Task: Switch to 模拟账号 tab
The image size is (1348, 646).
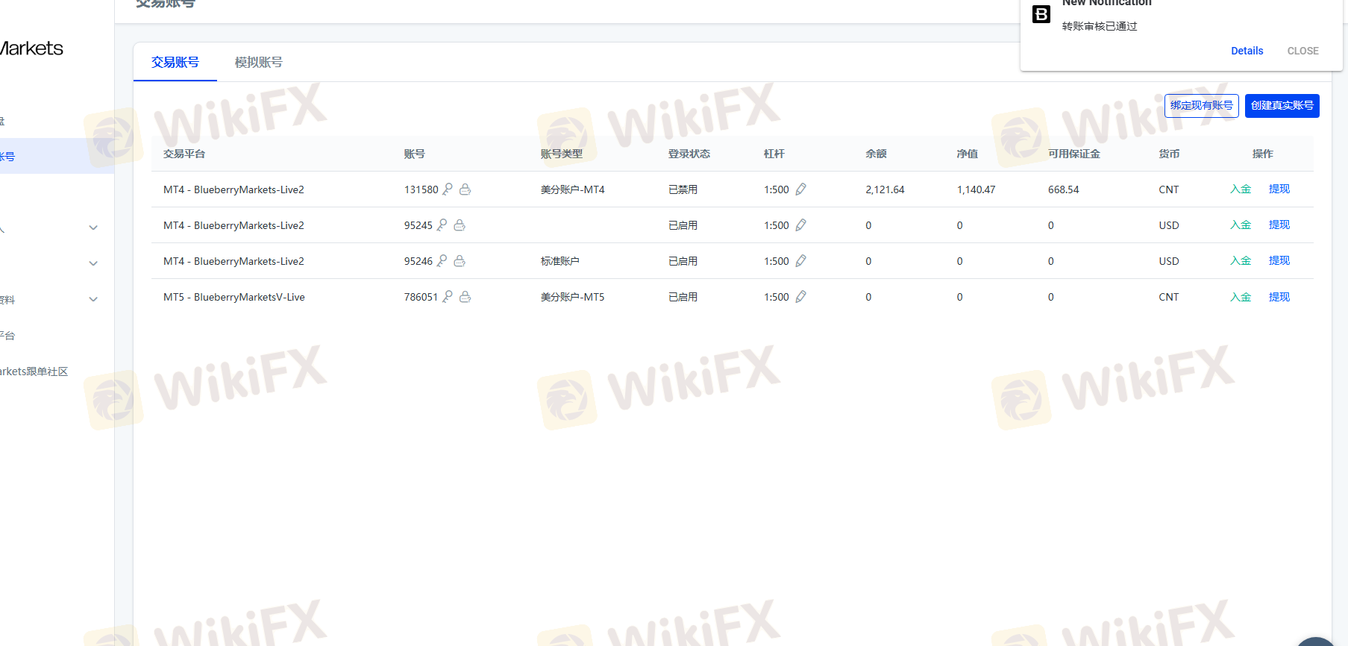Action: coord(259,62)
